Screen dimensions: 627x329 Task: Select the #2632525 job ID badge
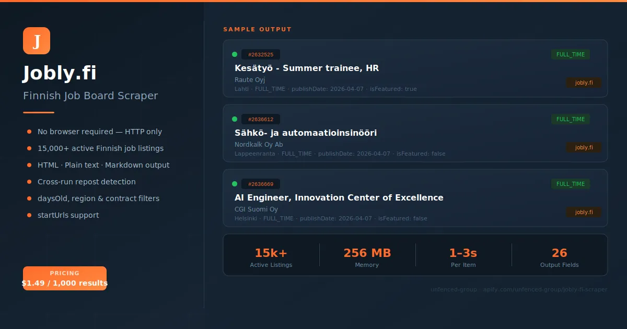(x=261, y=54)
